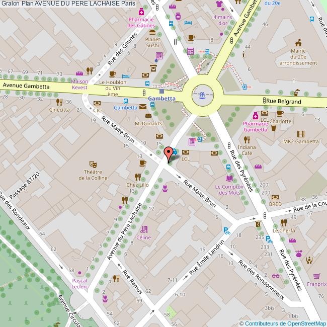This screenshot has width=327, height=327.
Task: Click Le Comptoir des Mots book icon
Action: tap(229, 178)
